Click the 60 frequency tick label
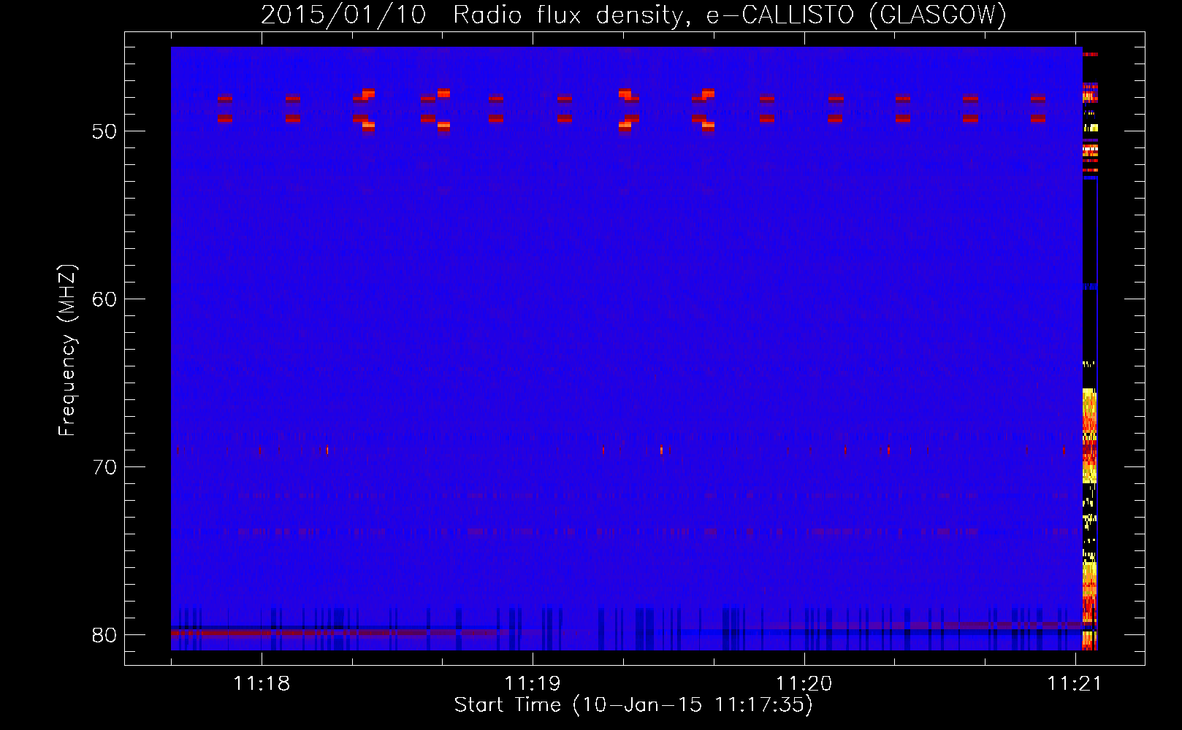This screenshot has height=730, width=1182. [104, 299]
